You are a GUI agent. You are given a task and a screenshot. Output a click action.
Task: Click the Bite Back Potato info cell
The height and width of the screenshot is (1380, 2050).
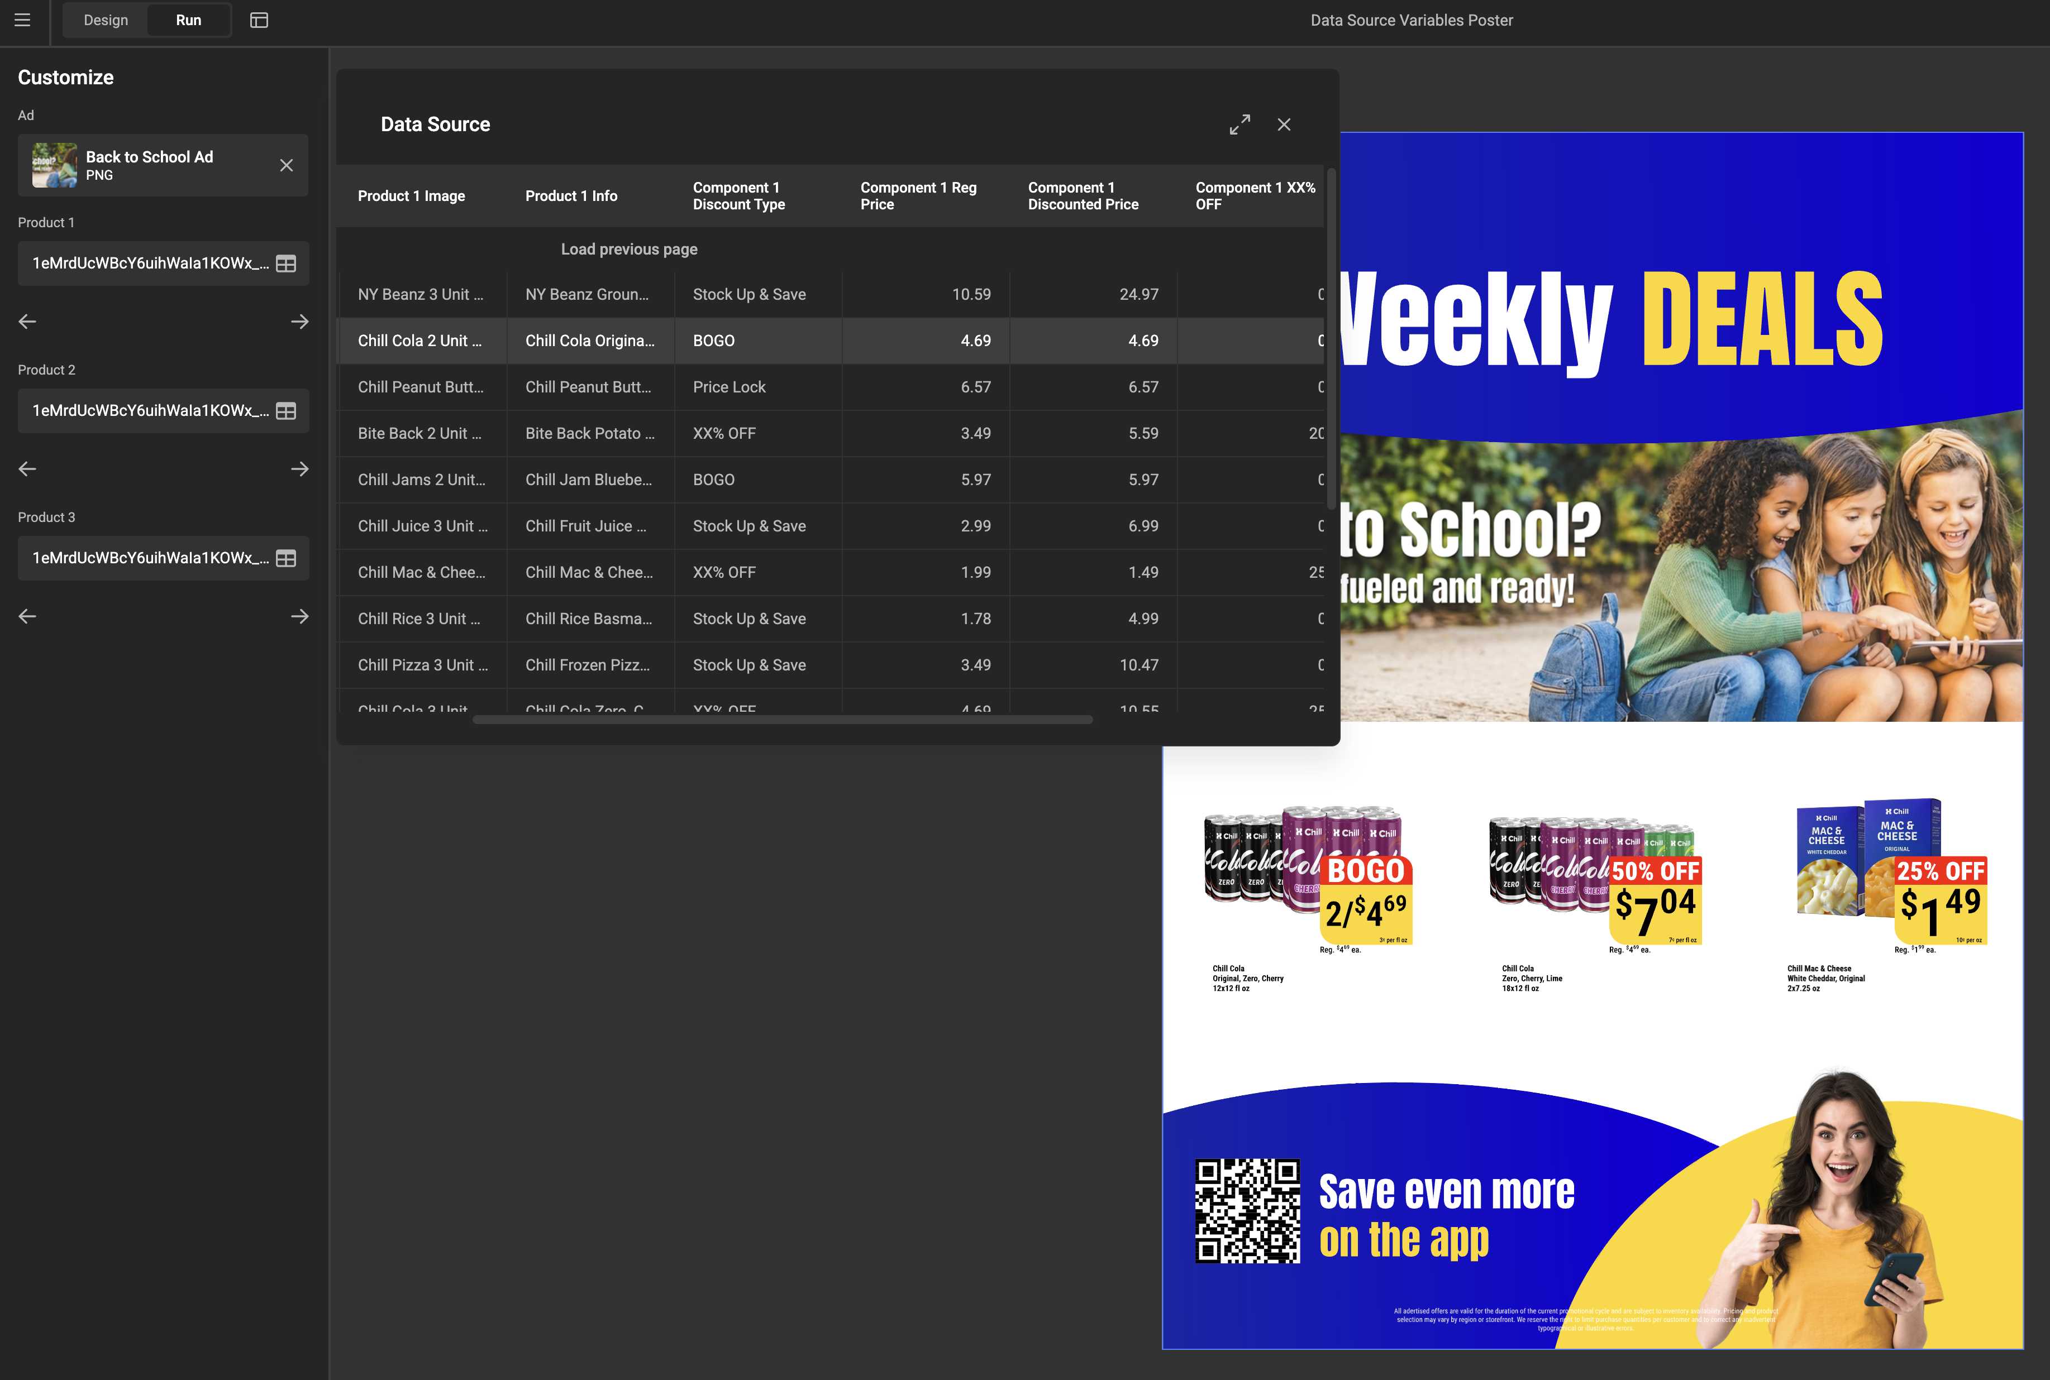(590, 434)
